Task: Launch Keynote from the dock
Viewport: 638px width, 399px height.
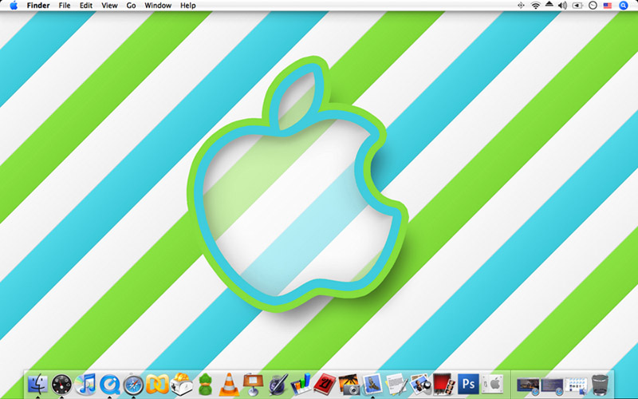Action: [x=253, y=385]
